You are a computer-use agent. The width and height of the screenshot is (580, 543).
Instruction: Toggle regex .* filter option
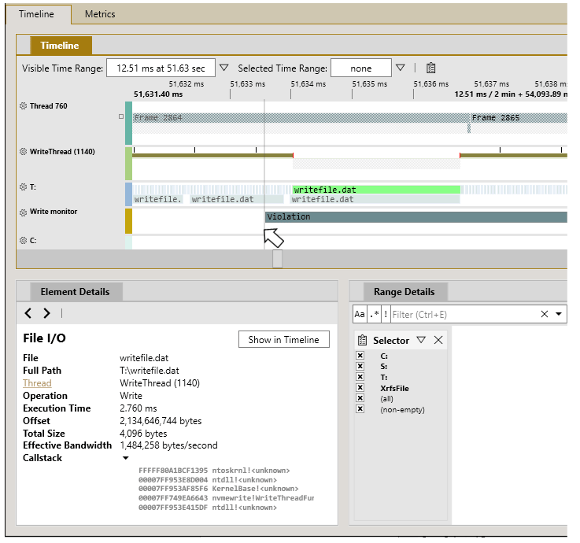[375, 315]
